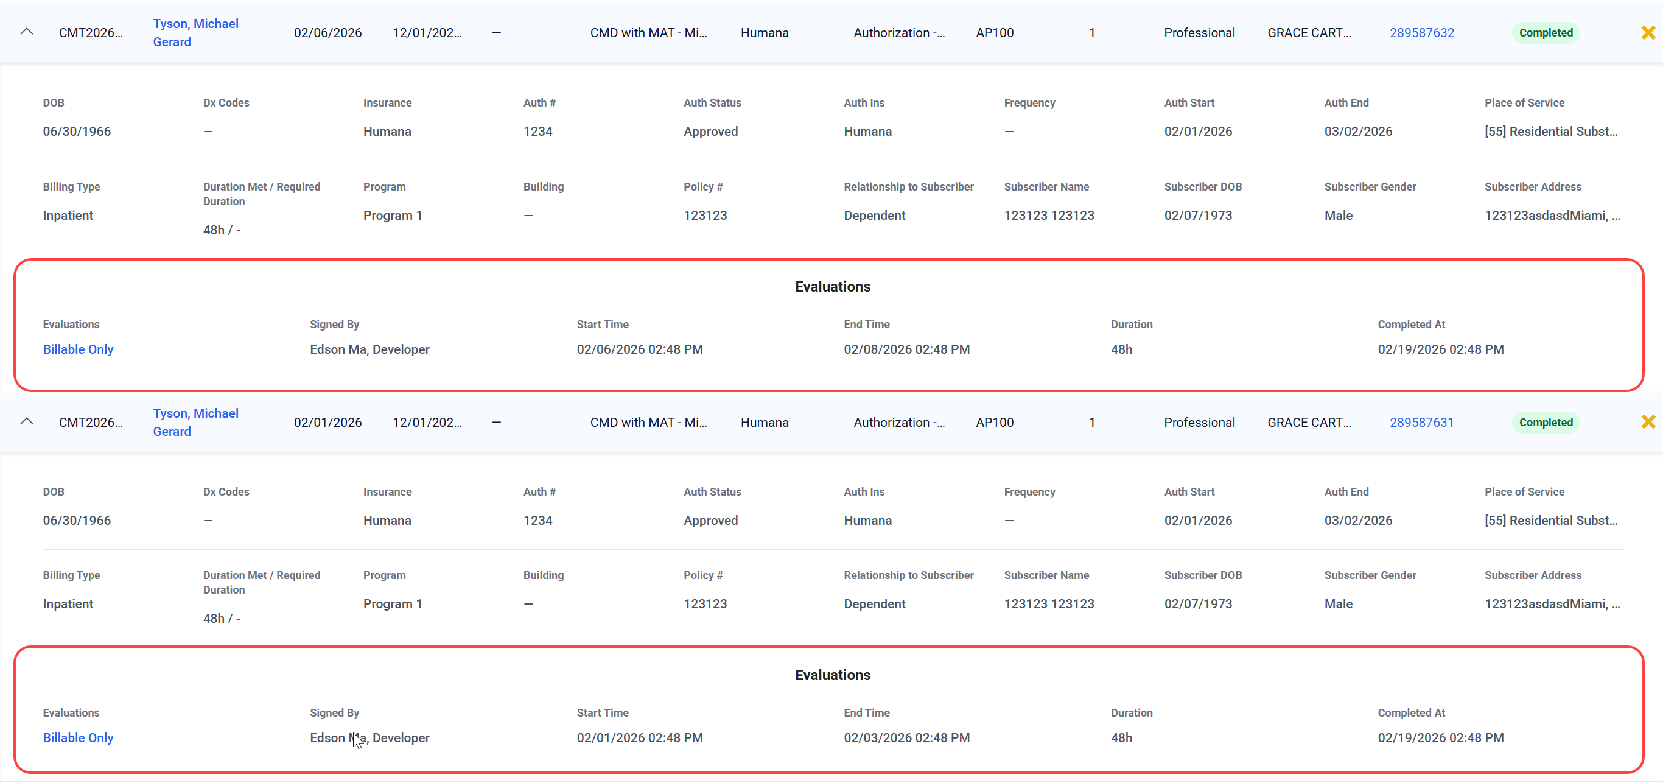Viewport: 1663px width, 783px height.
Task: Click GRACE CART… provider in first row
Action: click(1309, 33)
